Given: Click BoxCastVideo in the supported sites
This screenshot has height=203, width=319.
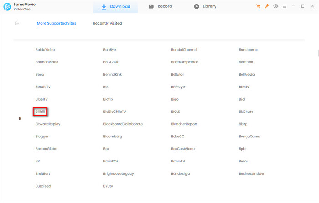Looking at the screenshot, I should (x=183, y=149).
